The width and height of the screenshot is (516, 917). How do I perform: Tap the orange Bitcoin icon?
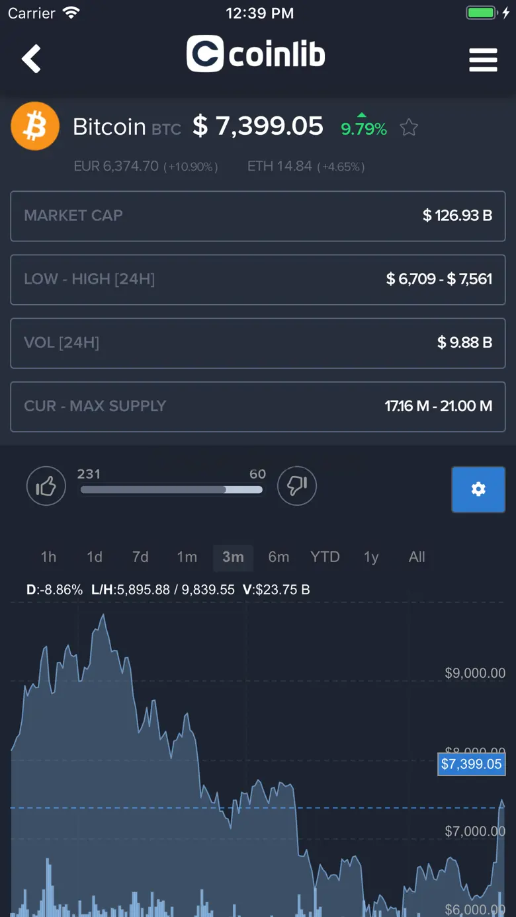point(35,126)
